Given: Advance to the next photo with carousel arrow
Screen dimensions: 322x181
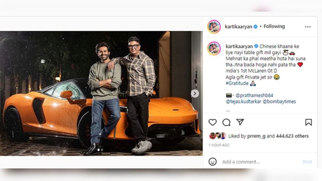Looking at the screenshot, I should pos(195,94).
